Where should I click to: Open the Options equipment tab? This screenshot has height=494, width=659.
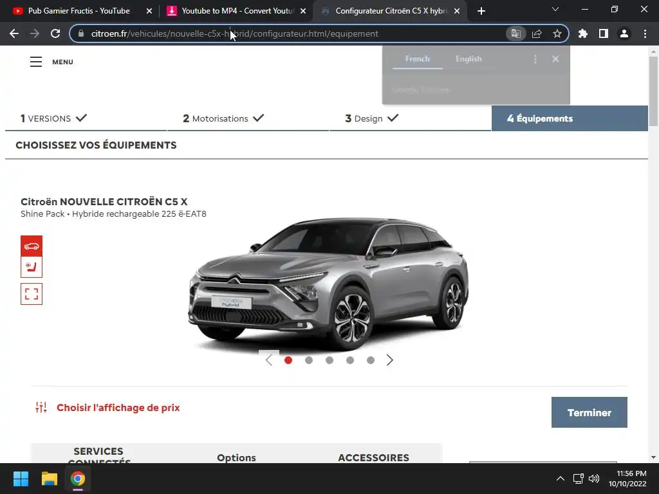click(x=236, y=457)
